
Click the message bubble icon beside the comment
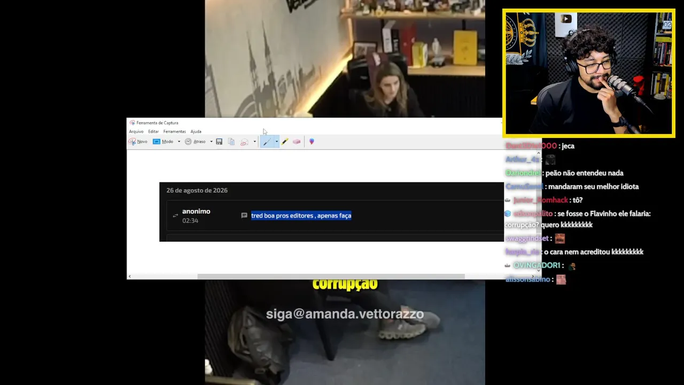coord(244,215)
